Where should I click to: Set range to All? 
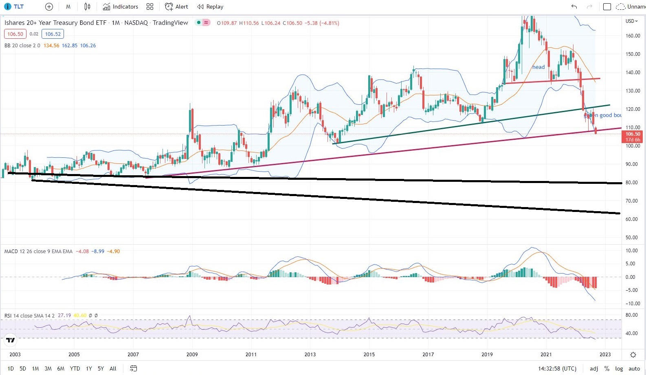(x=113, y=368)
